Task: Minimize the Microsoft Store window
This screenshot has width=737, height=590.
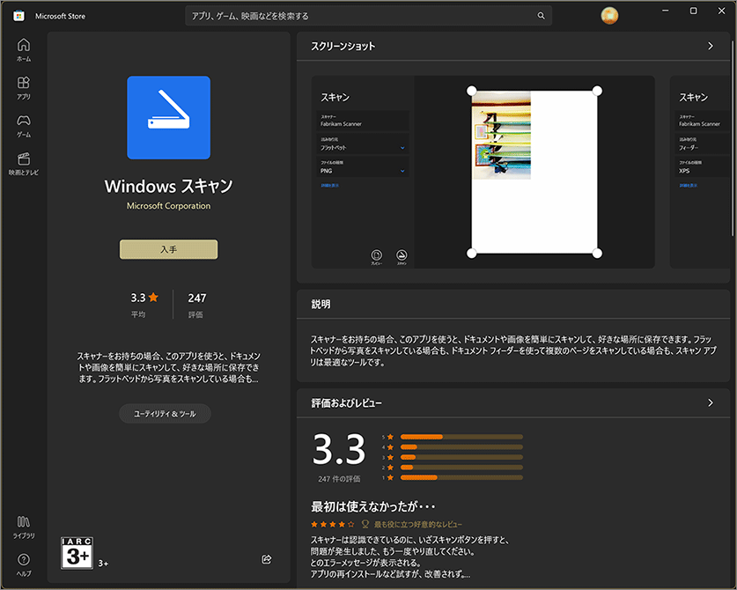Action: pyautogui.click(x=665, y=11)
